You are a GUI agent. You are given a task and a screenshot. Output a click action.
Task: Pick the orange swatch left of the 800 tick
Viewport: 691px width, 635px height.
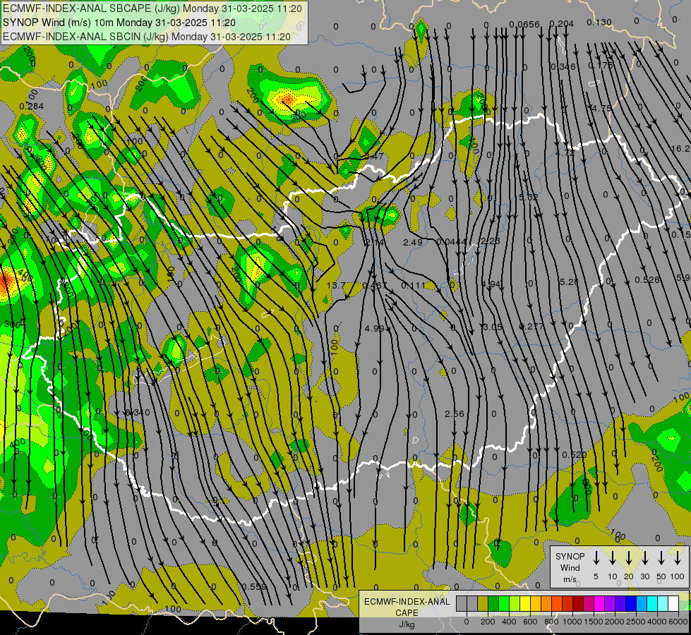click(x=546, y=603)
